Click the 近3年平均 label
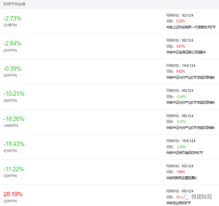 (10, 201)
